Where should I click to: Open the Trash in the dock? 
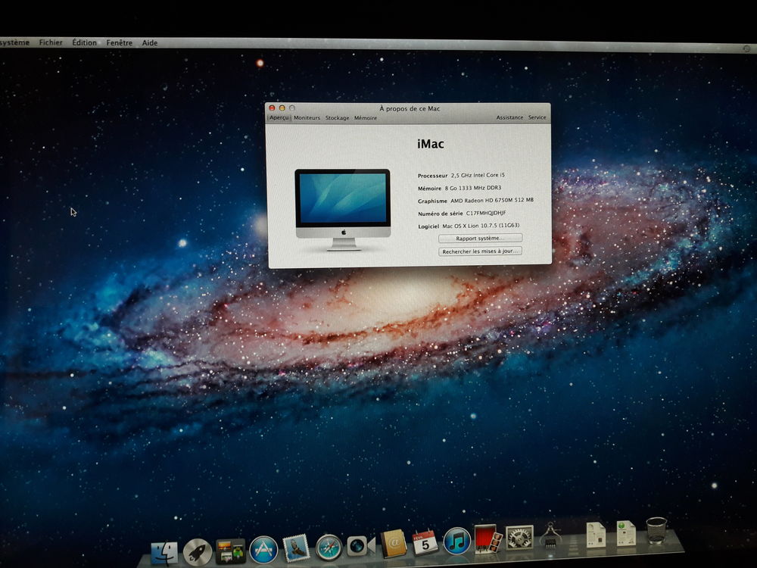pyautogui.click(x=656, y=530)
